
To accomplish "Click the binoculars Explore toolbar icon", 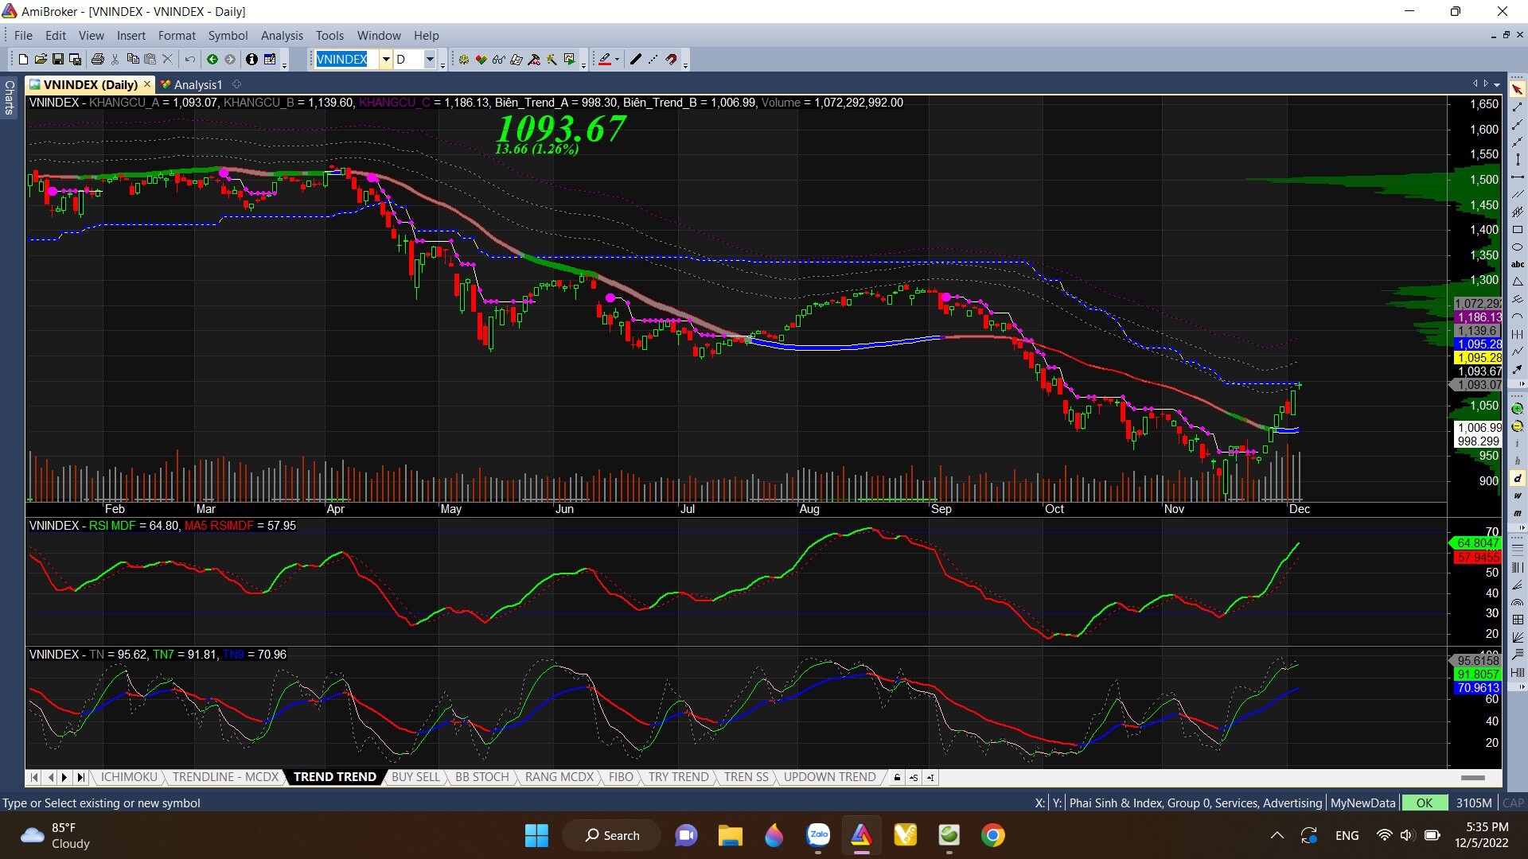I will (499, 59).
